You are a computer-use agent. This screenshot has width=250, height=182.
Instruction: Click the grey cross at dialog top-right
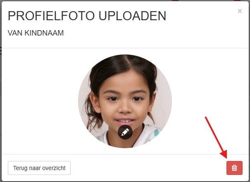[x=240, y=11]
